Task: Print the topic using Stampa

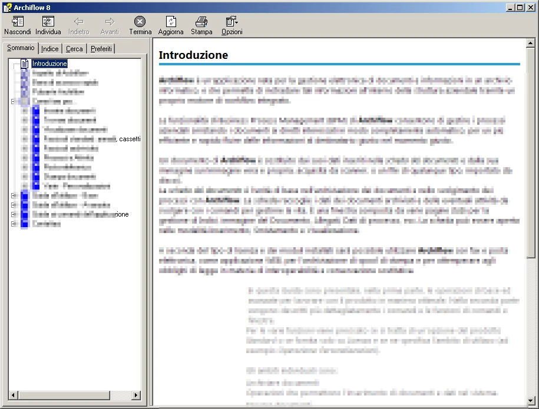Action: click(x=201, y=25)
